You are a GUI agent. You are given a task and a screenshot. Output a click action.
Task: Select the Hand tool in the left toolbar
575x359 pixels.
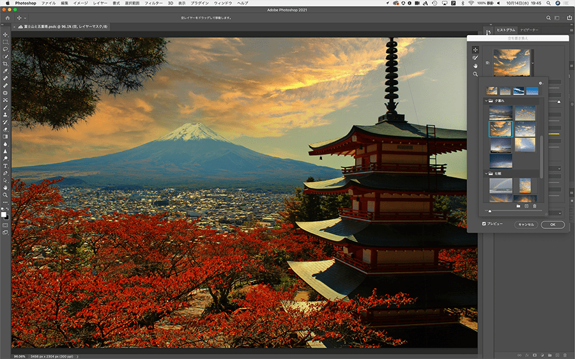tap(5, 187)
